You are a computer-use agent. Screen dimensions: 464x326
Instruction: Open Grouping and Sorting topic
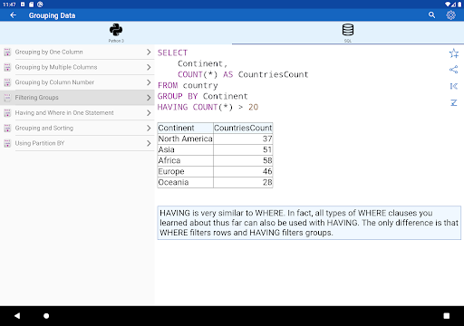point(77,128)
